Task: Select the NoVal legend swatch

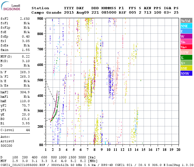Action: click(x=186, y=21)
